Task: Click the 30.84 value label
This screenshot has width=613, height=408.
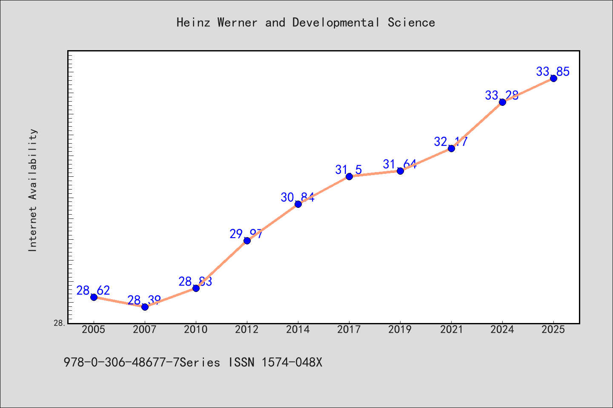Action: click(x=298, y=197)
